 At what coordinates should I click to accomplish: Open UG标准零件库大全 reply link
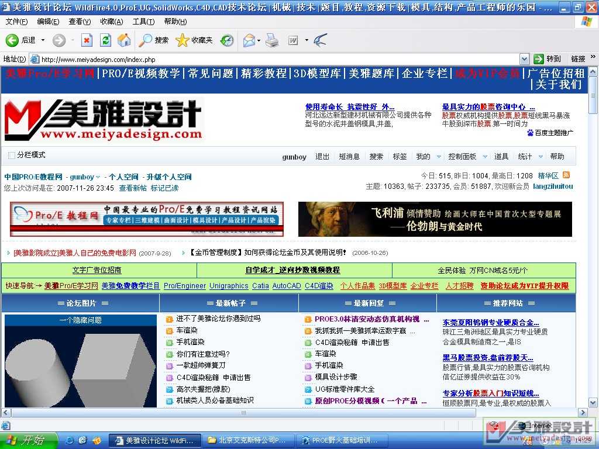[345, 389]
